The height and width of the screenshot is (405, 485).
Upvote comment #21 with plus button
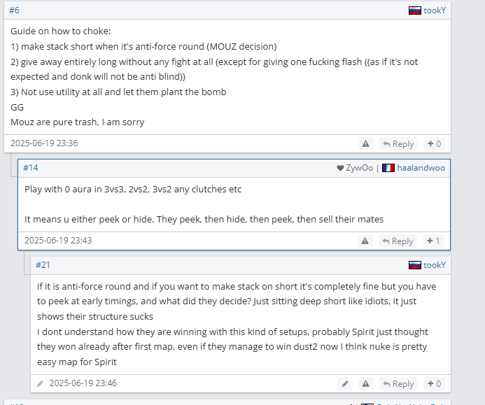[434, 384]
